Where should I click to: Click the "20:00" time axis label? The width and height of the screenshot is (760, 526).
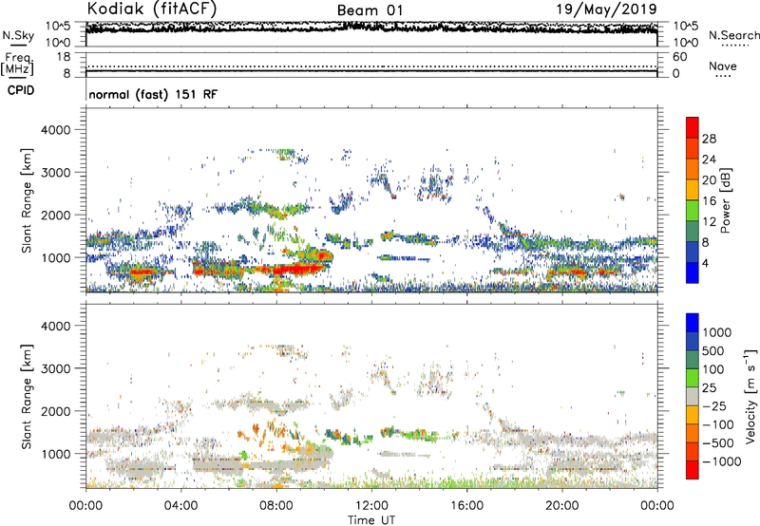click(x=562, y=506)
